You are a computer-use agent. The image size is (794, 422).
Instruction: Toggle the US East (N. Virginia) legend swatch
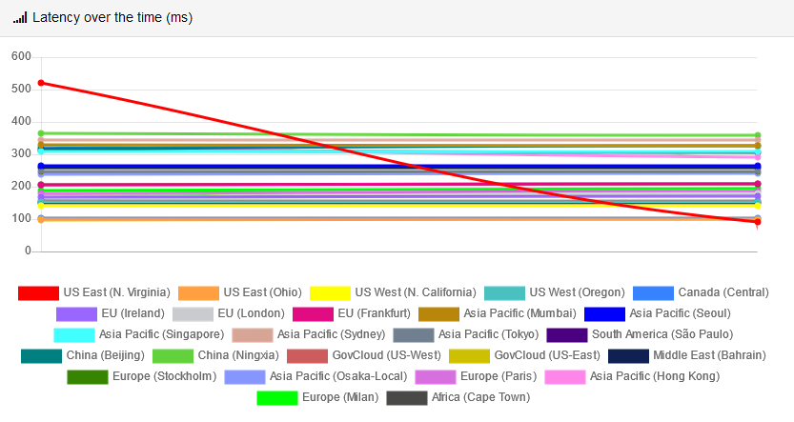pyautogui.click(x=38, y=293)
